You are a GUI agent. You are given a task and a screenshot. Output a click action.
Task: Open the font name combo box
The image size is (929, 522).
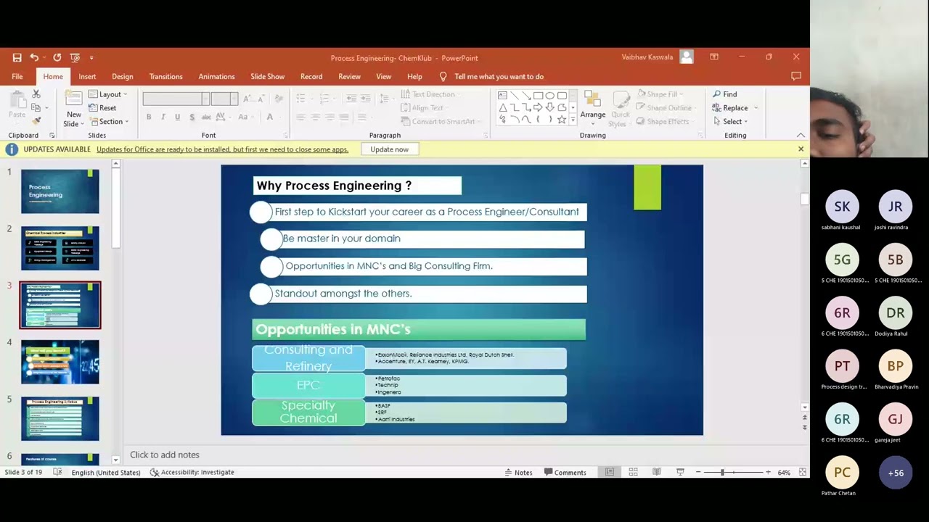[176, 99]
